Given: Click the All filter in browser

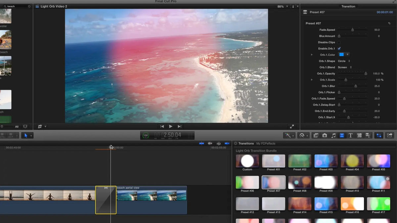Looking at the screenshot, I should [x=17, y=127].
